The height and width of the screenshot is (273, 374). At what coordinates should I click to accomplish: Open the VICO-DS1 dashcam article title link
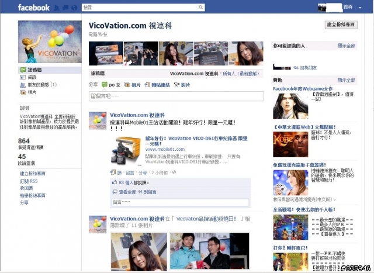point(196,141)
